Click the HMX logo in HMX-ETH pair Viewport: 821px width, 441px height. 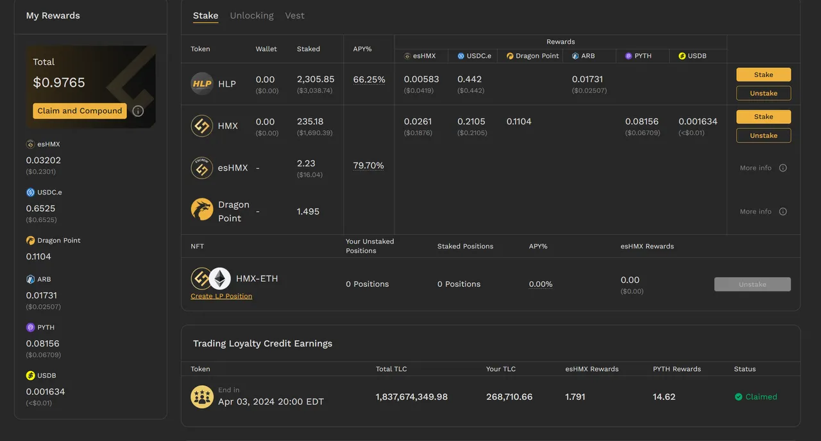click(201, 279)
